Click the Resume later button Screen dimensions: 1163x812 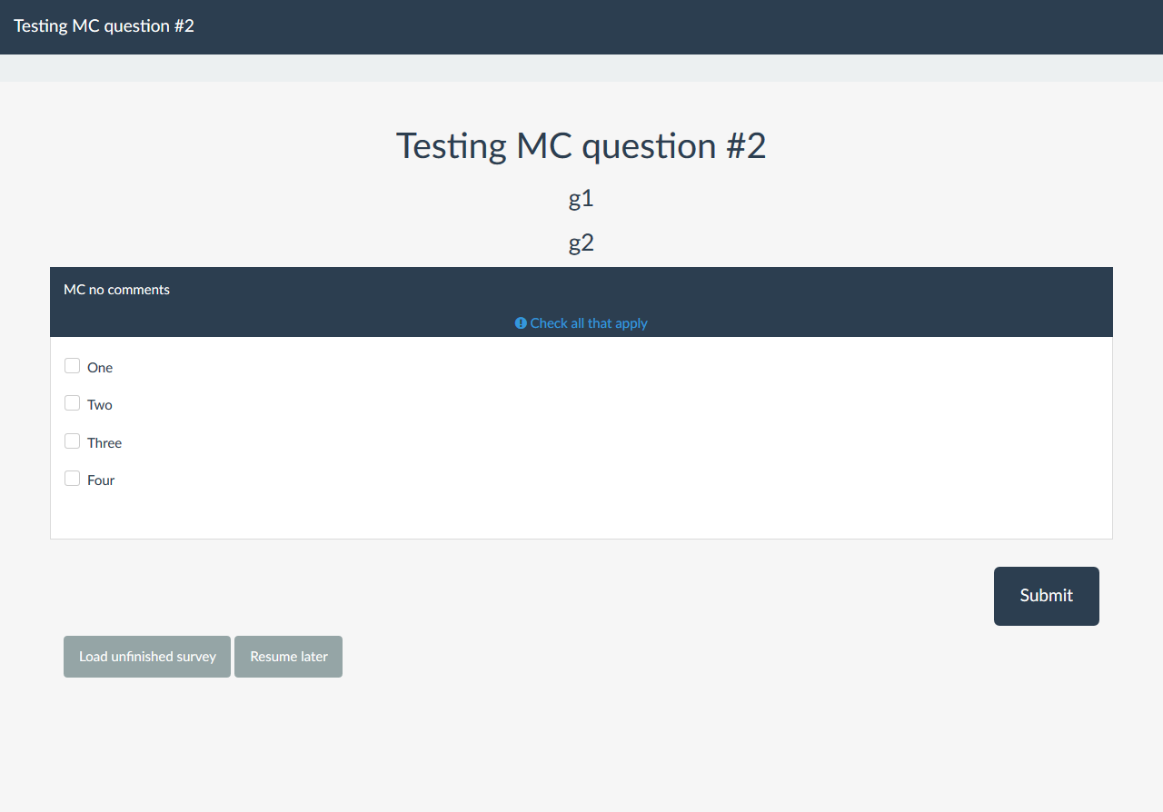click(289, 657)
